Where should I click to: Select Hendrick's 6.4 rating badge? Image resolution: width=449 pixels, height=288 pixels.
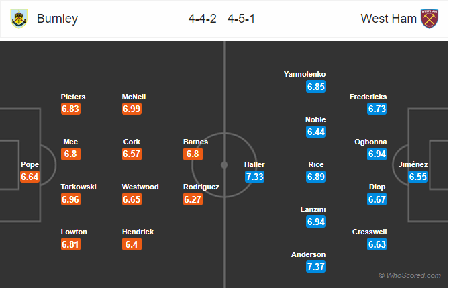click(x=132, y=244)
